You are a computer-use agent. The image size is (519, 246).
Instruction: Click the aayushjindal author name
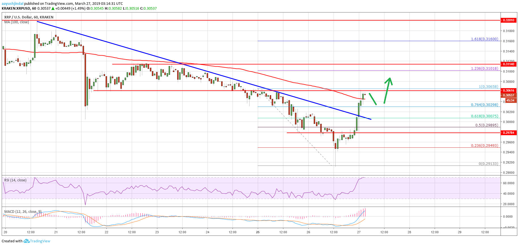[x=12, y=4]
